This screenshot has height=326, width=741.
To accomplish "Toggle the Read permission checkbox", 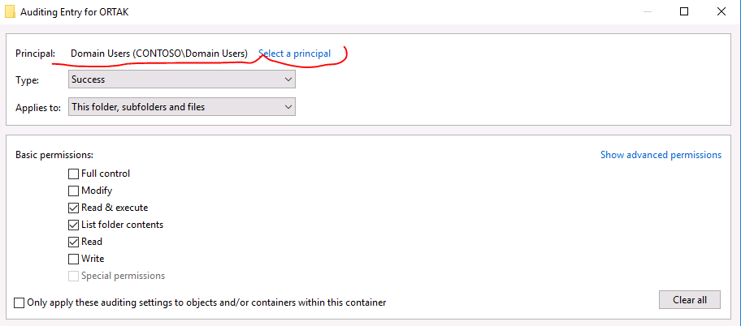I will [x=73, y=242].
